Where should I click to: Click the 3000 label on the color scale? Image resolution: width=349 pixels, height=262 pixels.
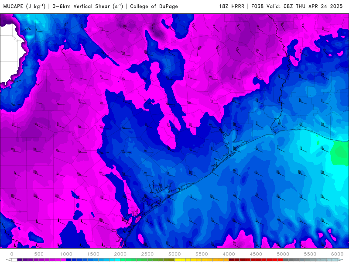(174, 254)
